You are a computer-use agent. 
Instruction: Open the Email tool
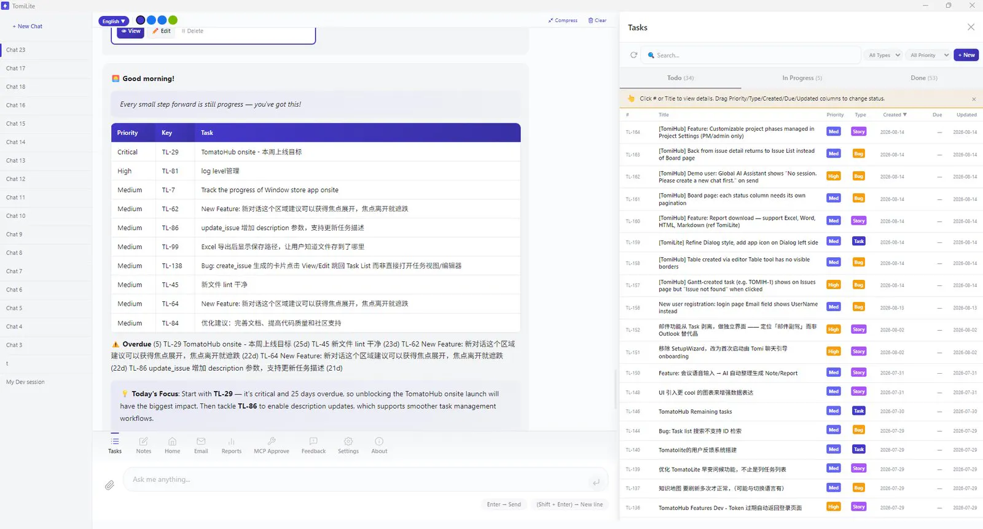tap(201, 446)
